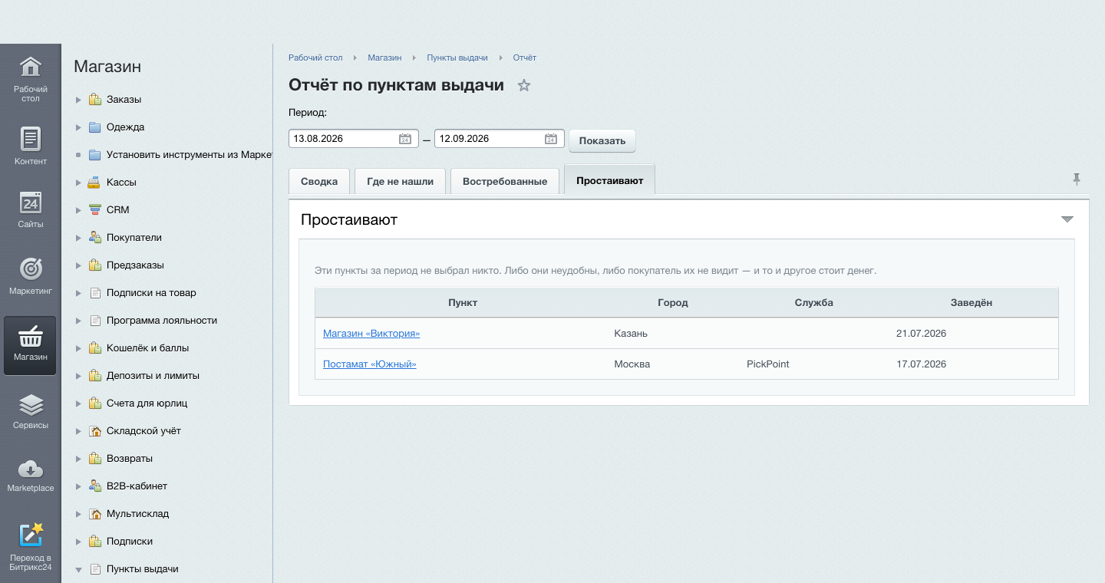
Task: Open the Marketplace cloud icon
Action: tap(30, 469)
